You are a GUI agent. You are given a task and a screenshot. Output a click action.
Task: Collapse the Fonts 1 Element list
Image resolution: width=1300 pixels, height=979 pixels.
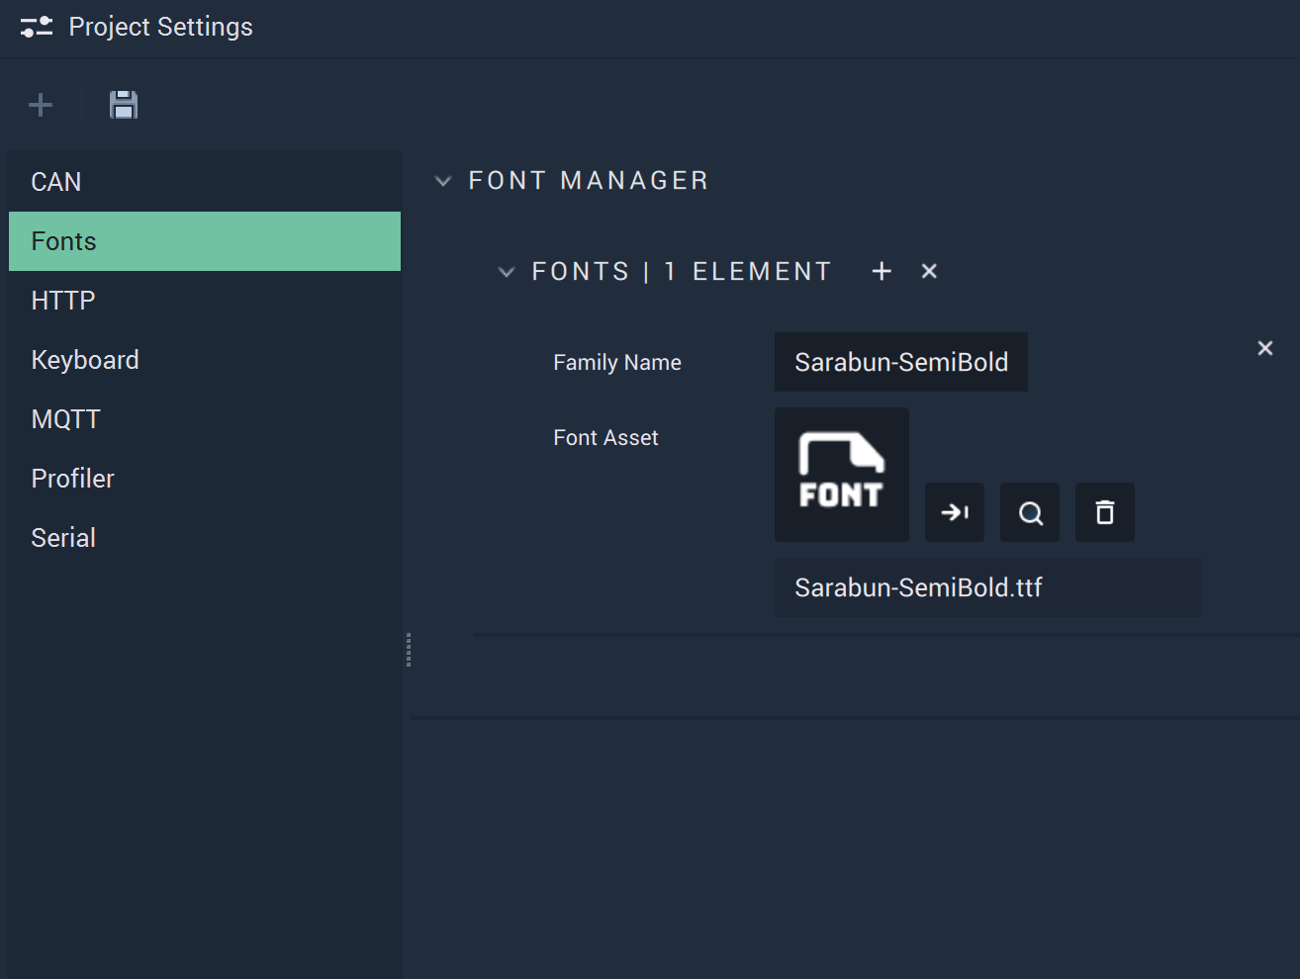point(507,272)
